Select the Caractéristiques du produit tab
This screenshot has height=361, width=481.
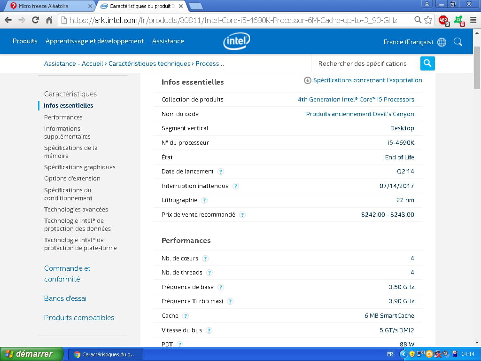(141, 6)
